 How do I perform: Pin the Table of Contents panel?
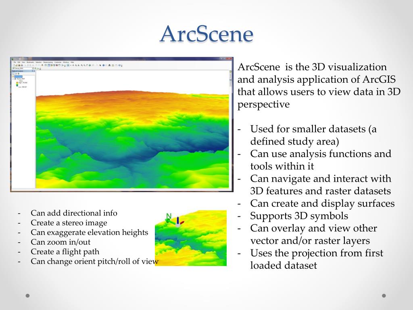[x=32, y=71]
